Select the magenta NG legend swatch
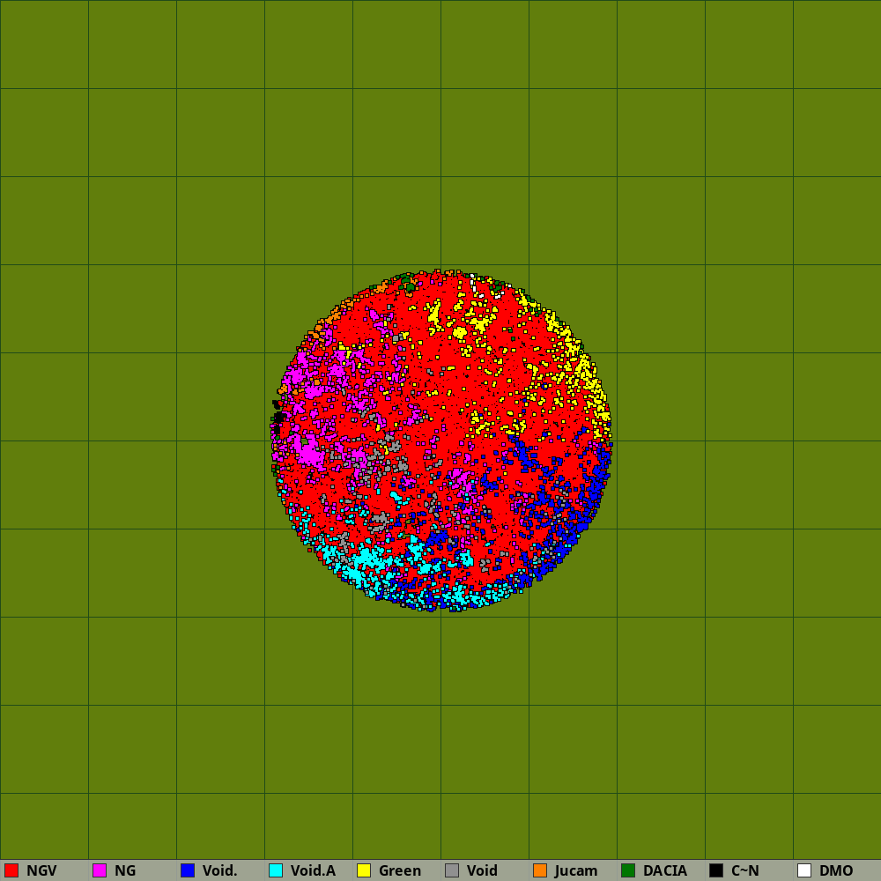881x881 pixels. (100, 870)
